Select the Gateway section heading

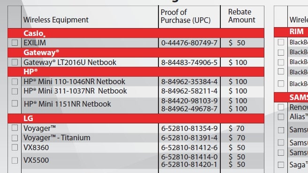pyautogui.click(x=41, y=52)
